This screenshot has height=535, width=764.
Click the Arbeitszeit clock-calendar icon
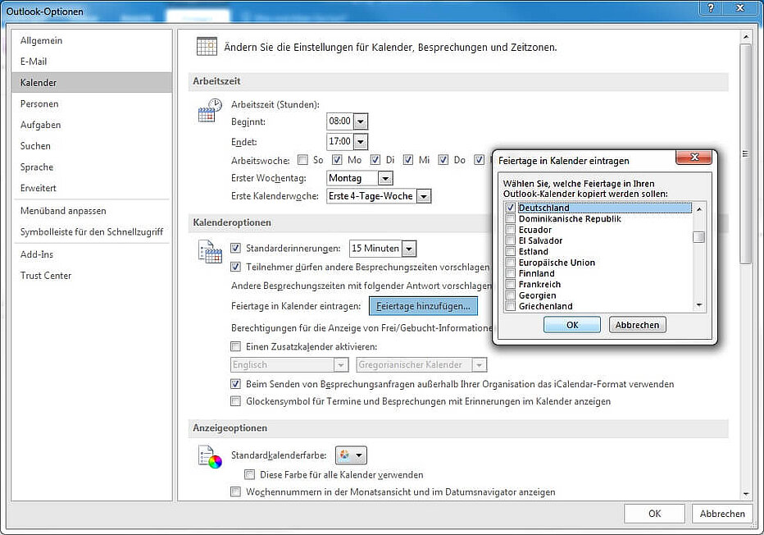point(210,110)
